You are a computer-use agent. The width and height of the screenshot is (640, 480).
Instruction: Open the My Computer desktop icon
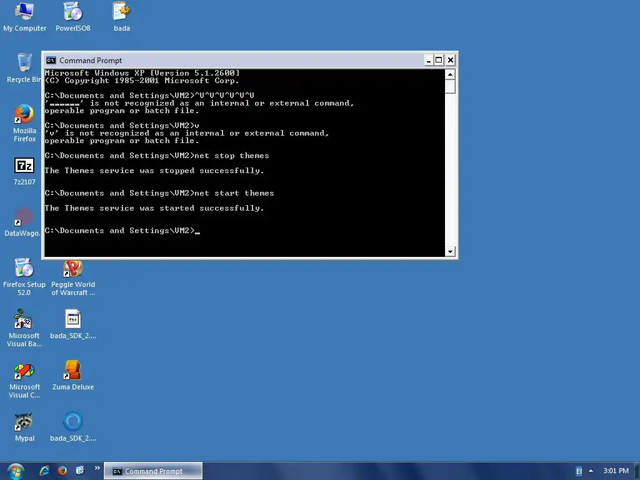coord(24,17)
